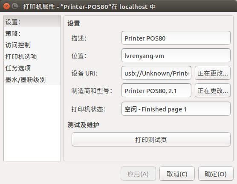
Task: Click the window's grey minimize button
Action: (14, 6)
